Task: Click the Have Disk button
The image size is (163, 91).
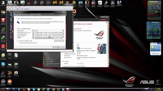Action: coord(59,41)
